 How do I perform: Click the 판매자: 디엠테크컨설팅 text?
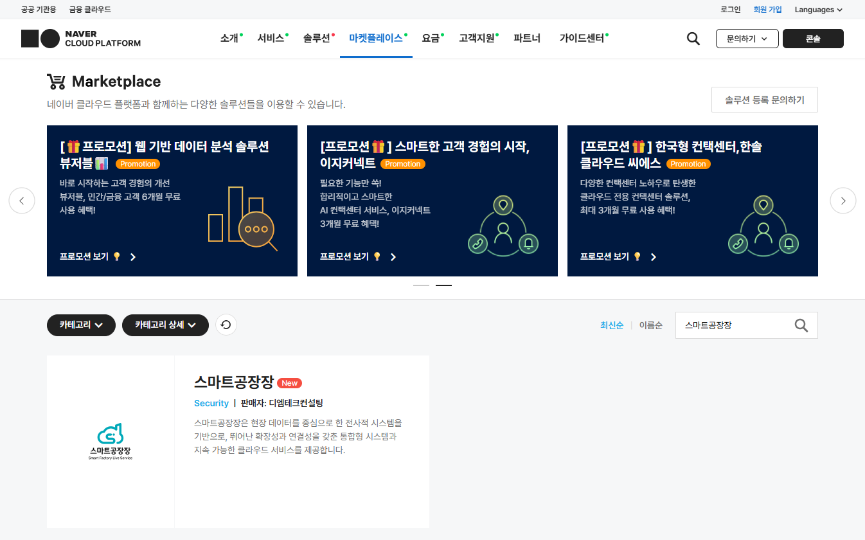[282, 403]
